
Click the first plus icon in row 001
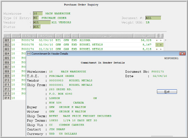click(x=157, y=40)
